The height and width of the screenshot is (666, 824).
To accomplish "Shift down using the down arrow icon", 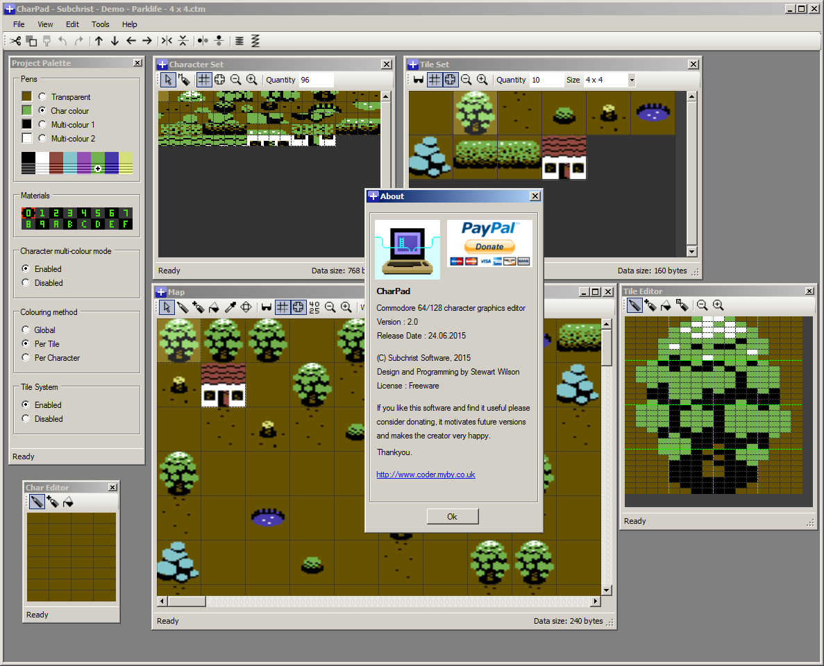I will (115, 41).
